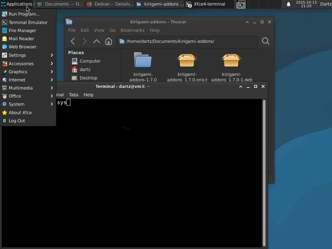Open File Manager menu entry
The image size is (332, 249).
pos(28,30)
